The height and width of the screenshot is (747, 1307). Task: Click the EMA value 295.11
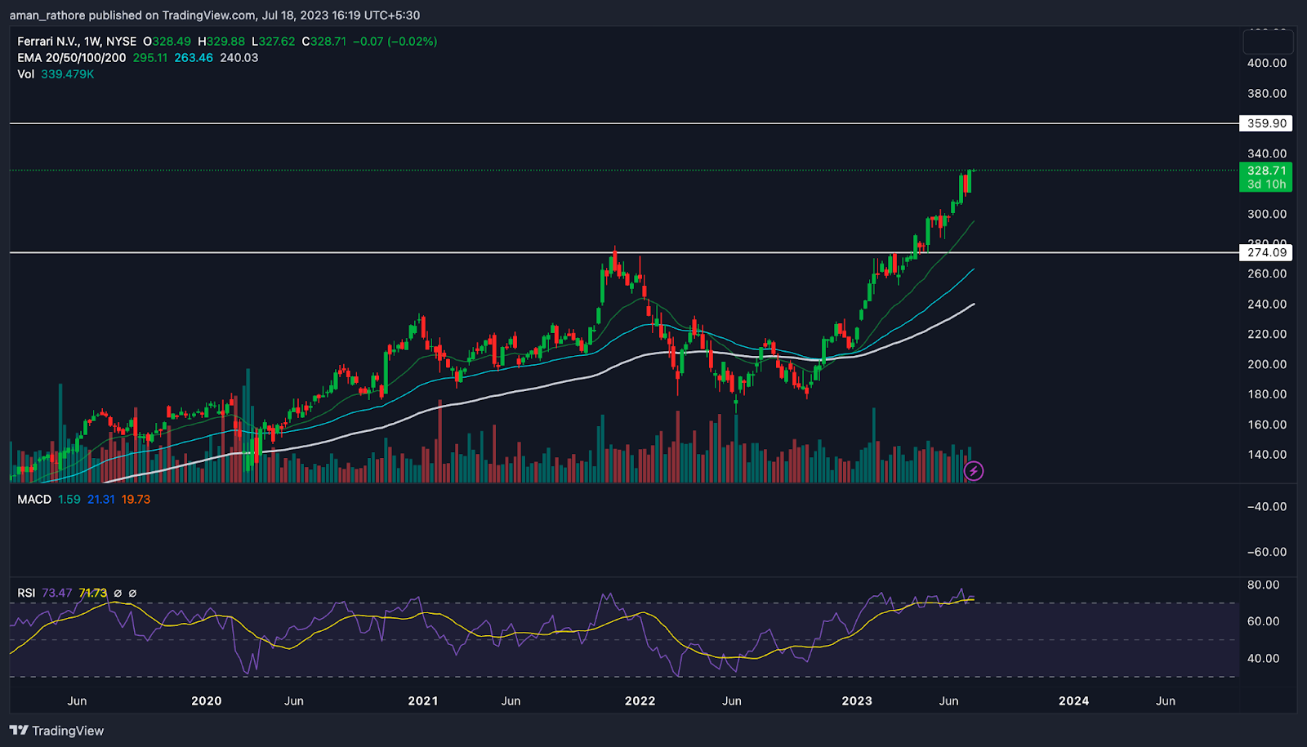tap(150, 57)
